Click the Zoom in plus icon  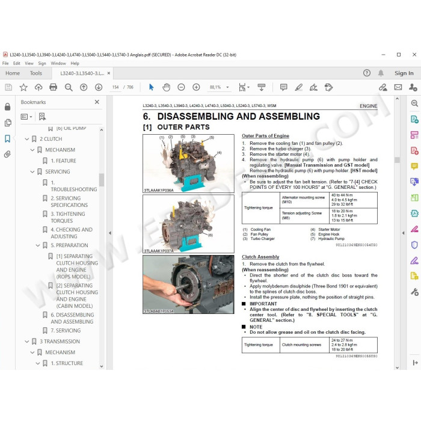pos(196,87)
